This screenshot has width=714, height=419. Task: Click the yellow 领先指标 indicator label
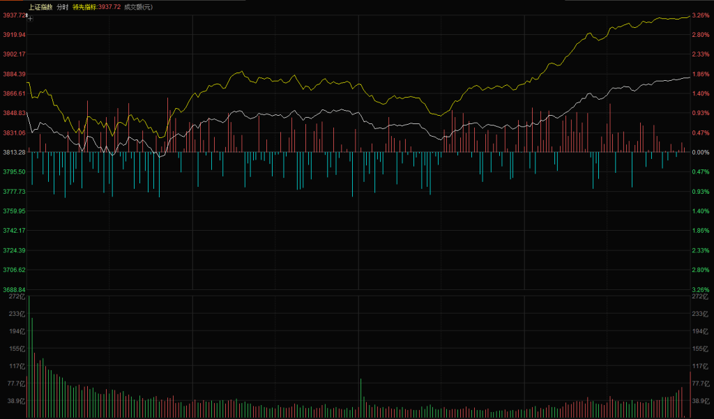click(x=86, y=6)
